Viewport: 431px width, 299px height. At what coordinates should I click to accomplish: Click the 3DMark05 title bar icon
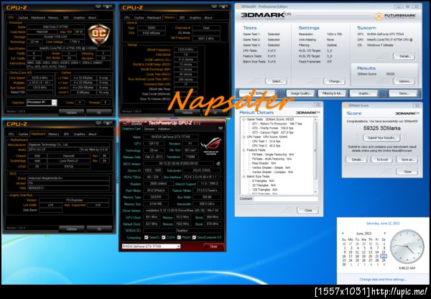(238, 6)
